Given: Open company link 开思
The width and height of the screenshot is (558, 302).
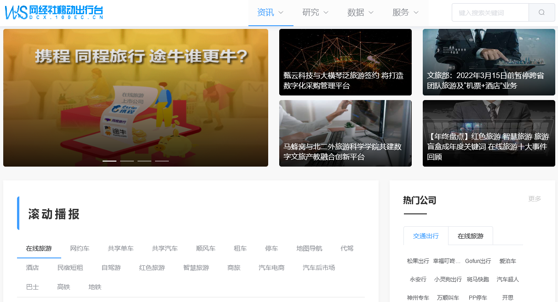Looking at the screenshot, I should [x=508, y=298].
